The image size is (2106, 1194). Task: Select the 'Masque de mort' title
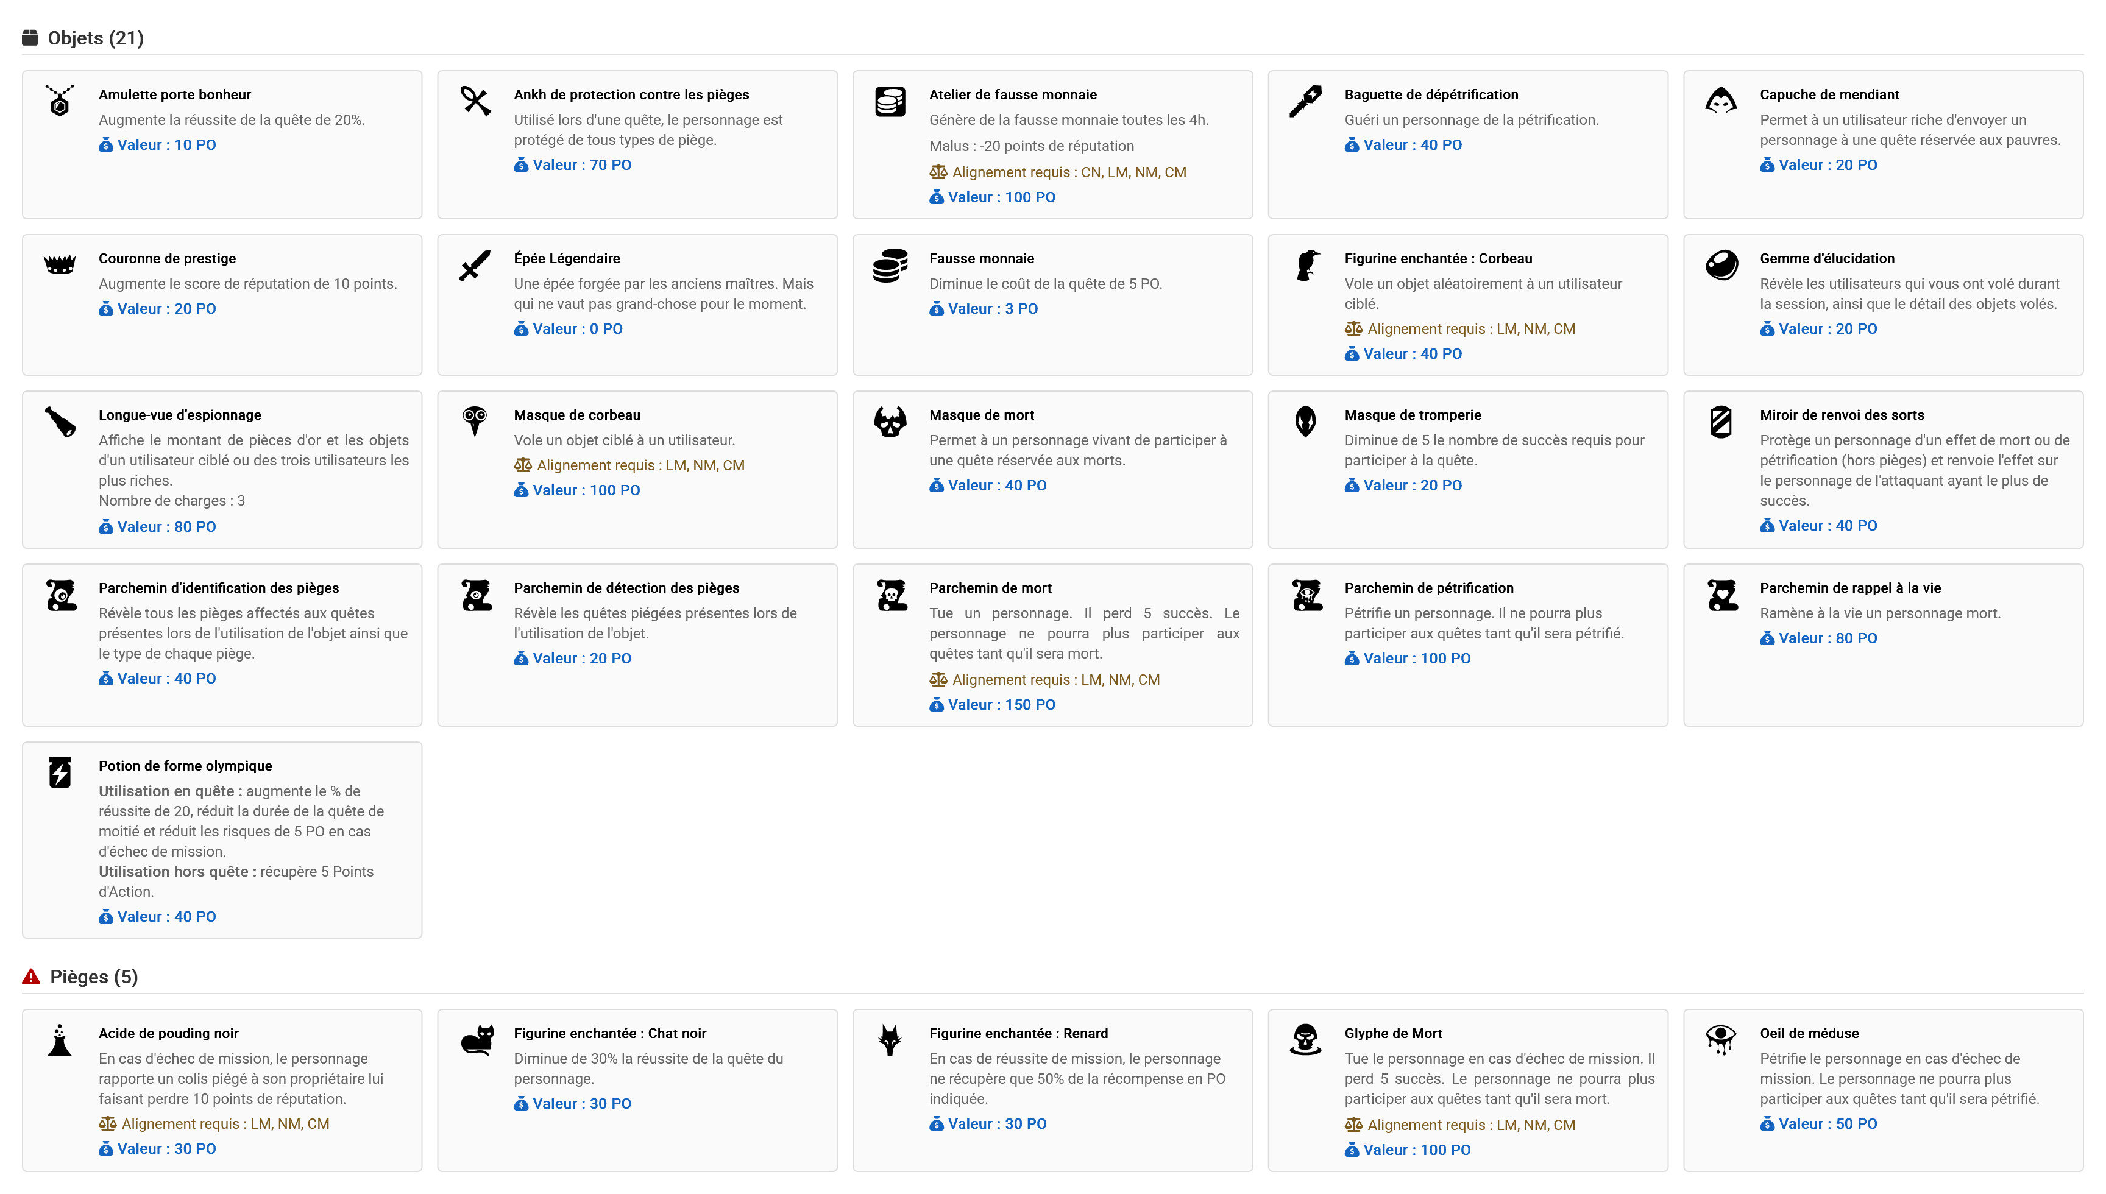pyautogui.click(x=982, y=415)
